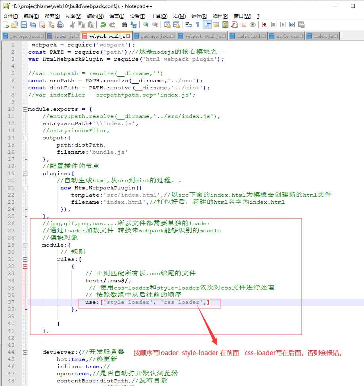Create a new file from the toolbar
The image size is (364, 386).
click(6, 25)
